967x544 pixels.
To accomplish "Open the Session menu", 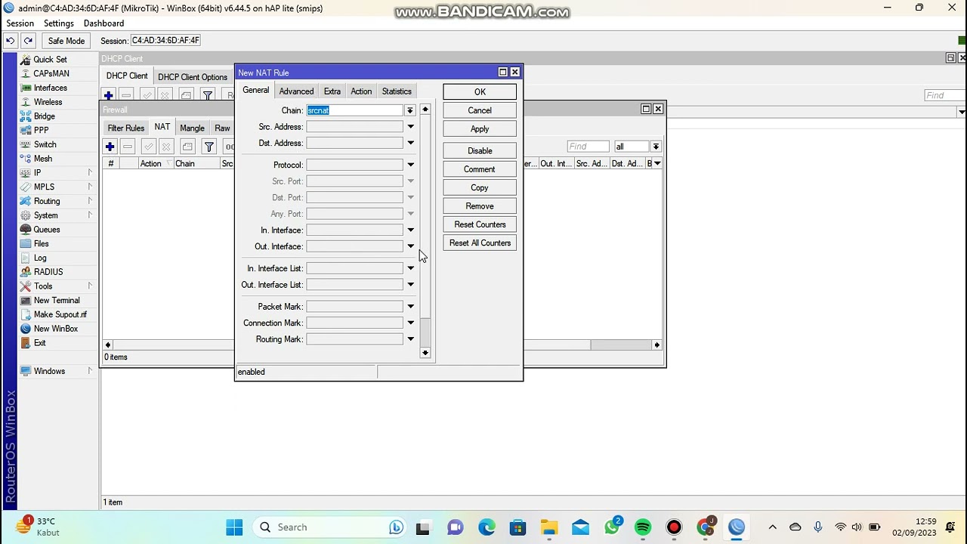I will 20,23.
